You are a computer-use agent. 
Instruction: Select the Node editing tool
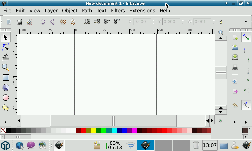coord(5,47)
